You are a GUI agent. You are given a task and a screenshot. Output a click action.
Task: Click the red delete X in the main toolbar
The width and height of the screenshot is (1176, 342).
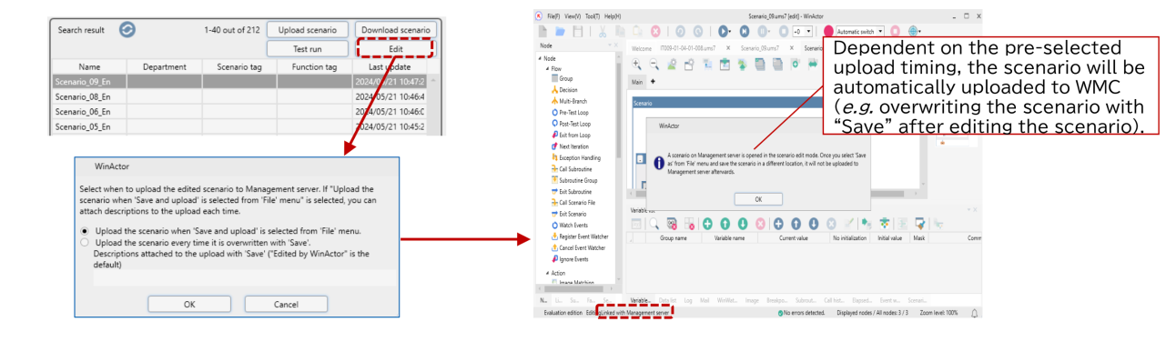pyautogui.click(x=655, y=31)
